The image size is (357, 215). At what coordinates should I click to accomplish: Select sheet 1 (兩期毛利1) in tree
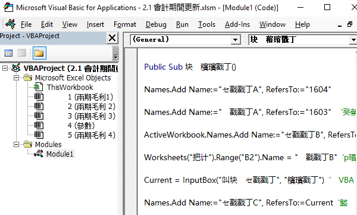90,97
